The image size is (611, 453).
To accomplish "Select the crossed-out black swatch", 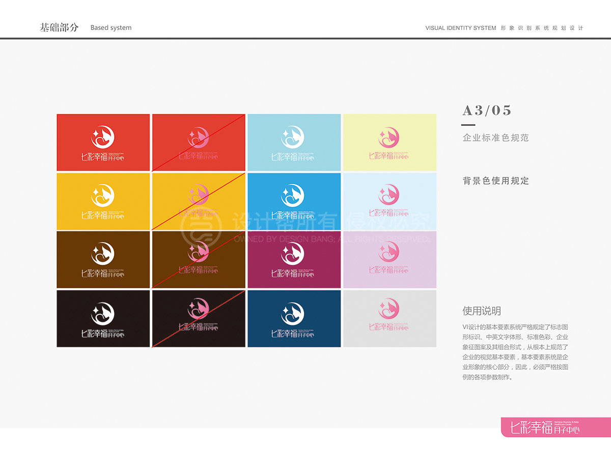I will point(199,319).
